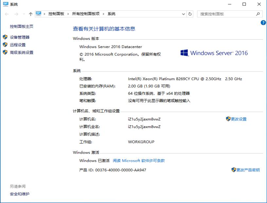Select text Windows Server 2016 Datacenter
Viewport: 267px width, 203px height.
111,47
